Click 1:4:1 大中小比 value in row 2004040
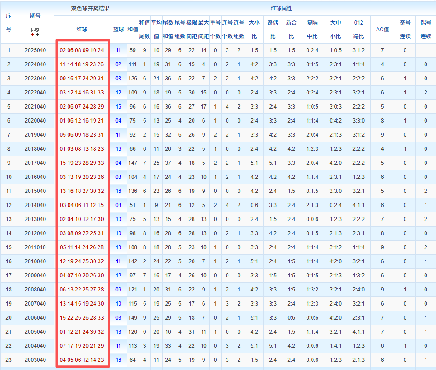This screenshot has height=370, width=436. (x=335, y=346)
